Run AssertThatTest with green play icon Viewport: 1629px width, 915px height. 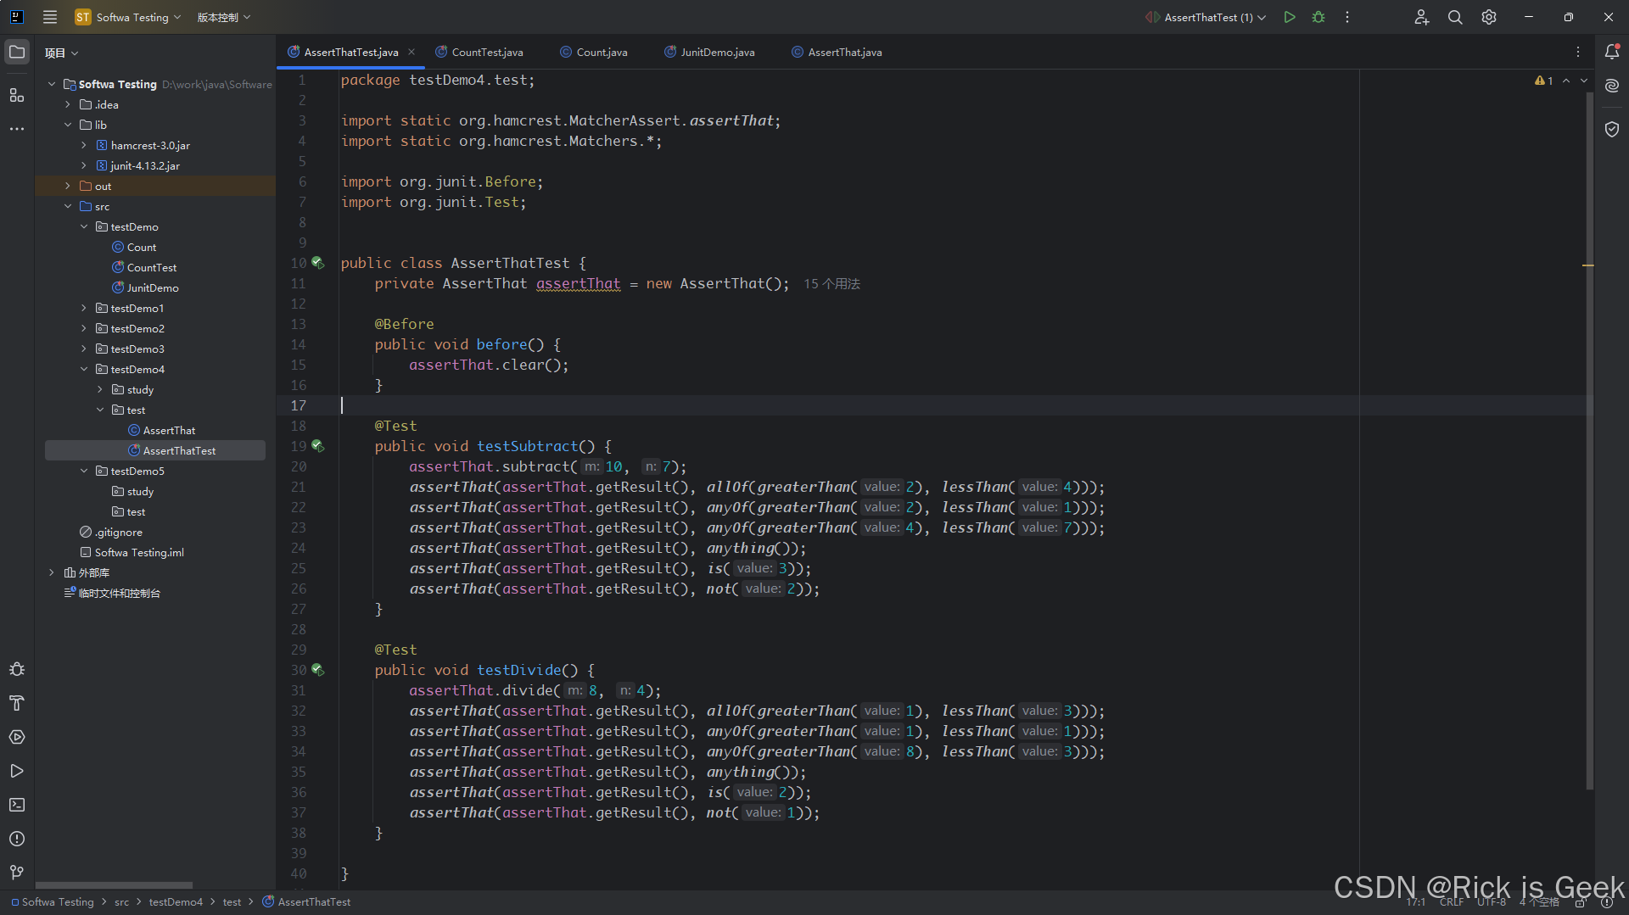[1290, 17]
